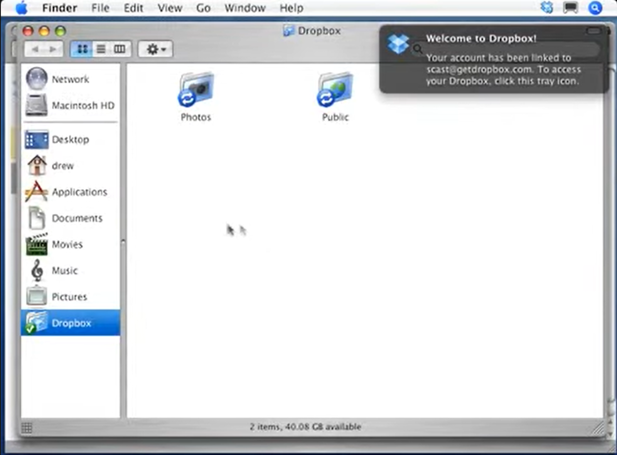Click the '2 items, 40.08 GB available' status text
Image resolution: width=617 pixels, height=455 pixels.
305,427
